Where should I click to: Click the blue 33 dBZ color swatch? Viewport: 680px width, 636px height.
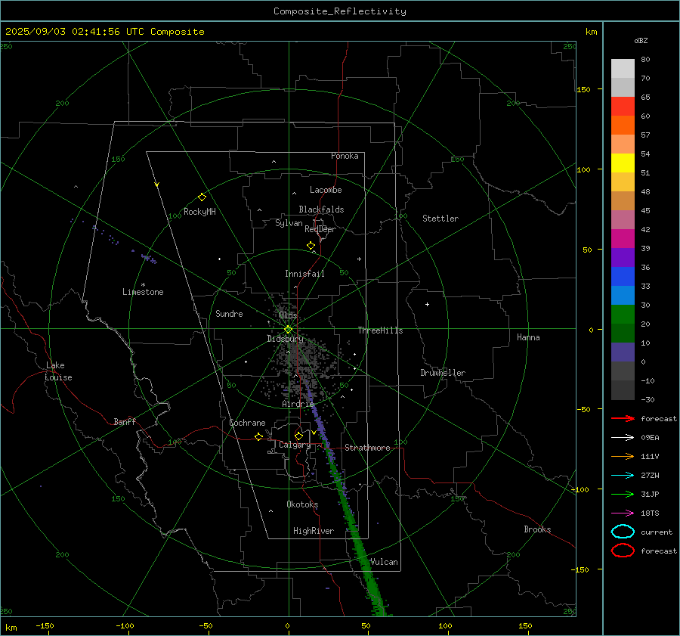click(623, 277)
